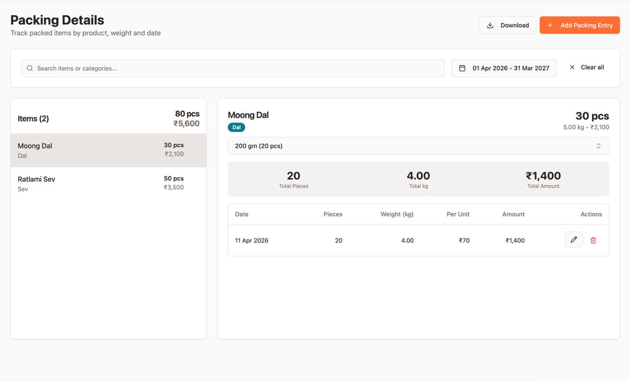This screenshot has height=381, width=630.
Task: Click the up-down chevron on 200 gm selector
Action: [598, 146]
